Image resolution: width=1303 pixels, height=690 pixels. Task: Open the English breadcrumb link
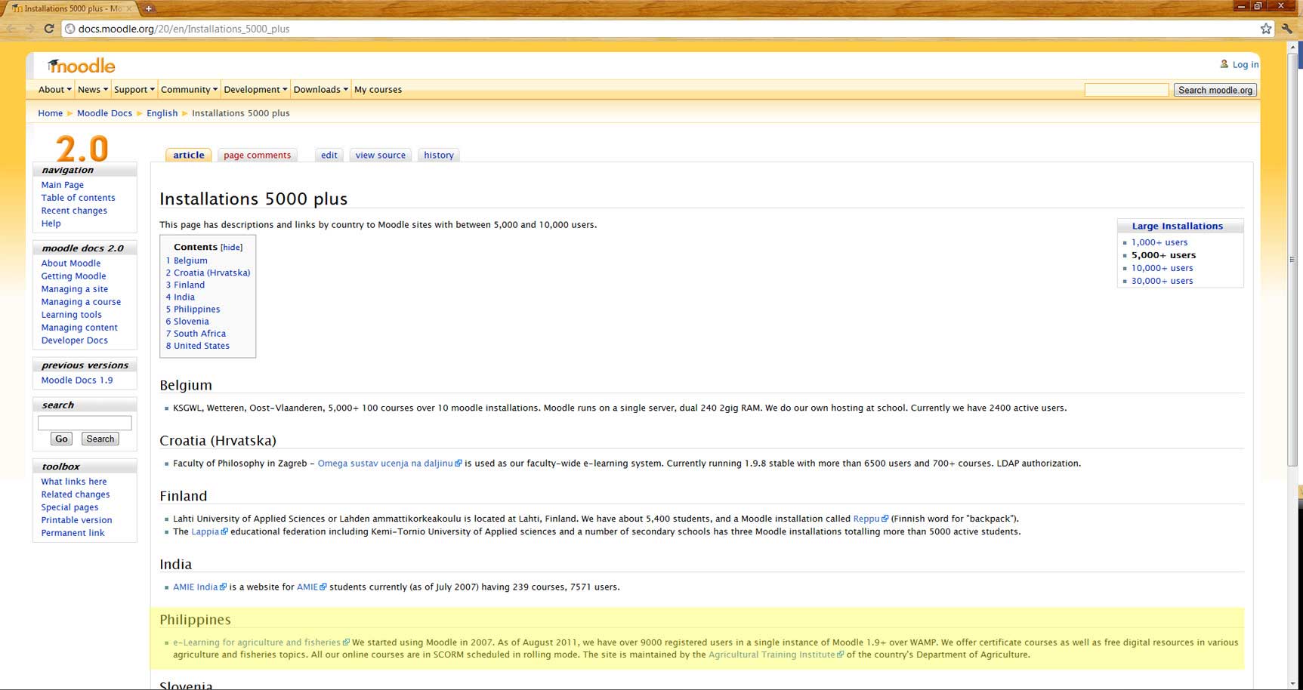point(162,113)
